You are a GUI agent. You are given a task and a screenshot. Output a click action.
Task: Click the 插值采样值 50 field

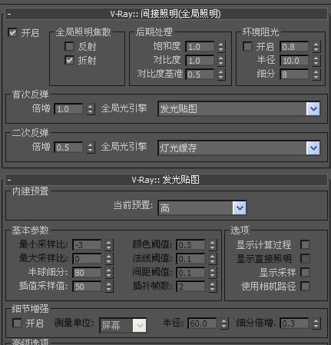pyautogui.click(x=87, y=287)
